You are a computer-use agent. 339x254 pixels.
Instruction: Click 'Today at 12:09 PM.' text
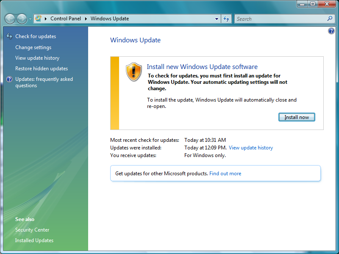pyautogui.click(x=206, y=148)
